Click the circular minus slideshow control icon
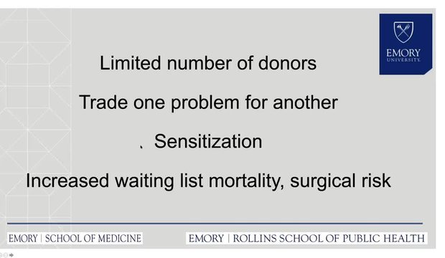 click(6, 255)
